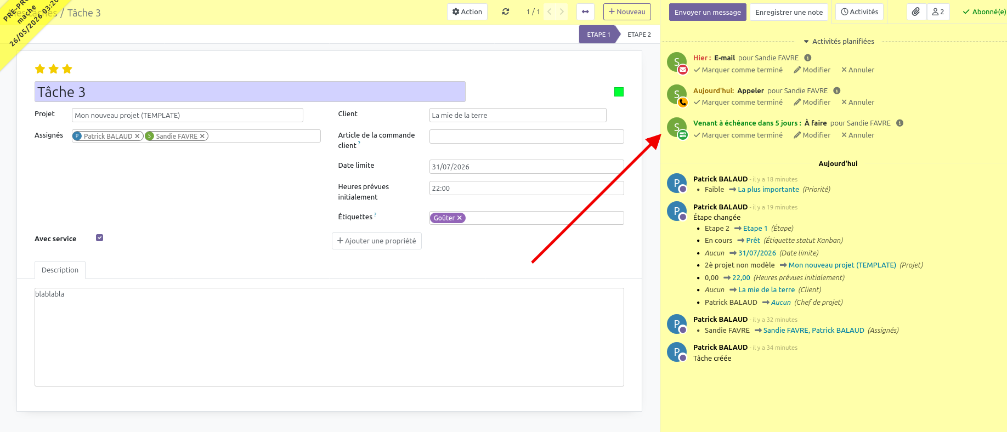Open the followers count icon
The height and width of the screenshot is (432, 1007).
click(938, 12)
